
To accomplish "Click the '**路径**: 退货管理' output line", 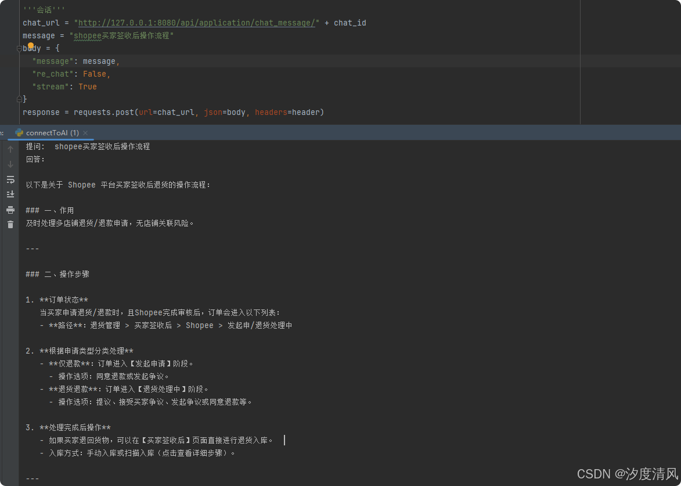I will click(x=166, y=326).
